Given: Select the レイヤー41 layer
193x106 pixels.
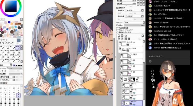Looking at the screenshot, I should [x=132, y=85].
